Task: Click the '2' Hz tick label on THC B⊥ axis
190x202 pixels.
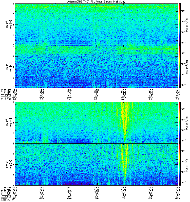Action: pyautogui.click(x=13, y=133)
